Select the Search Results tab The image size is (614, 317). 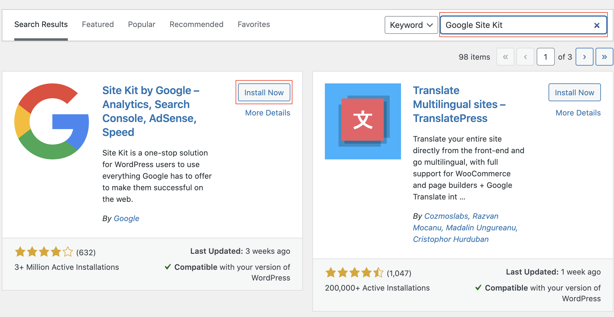(41, 24)
